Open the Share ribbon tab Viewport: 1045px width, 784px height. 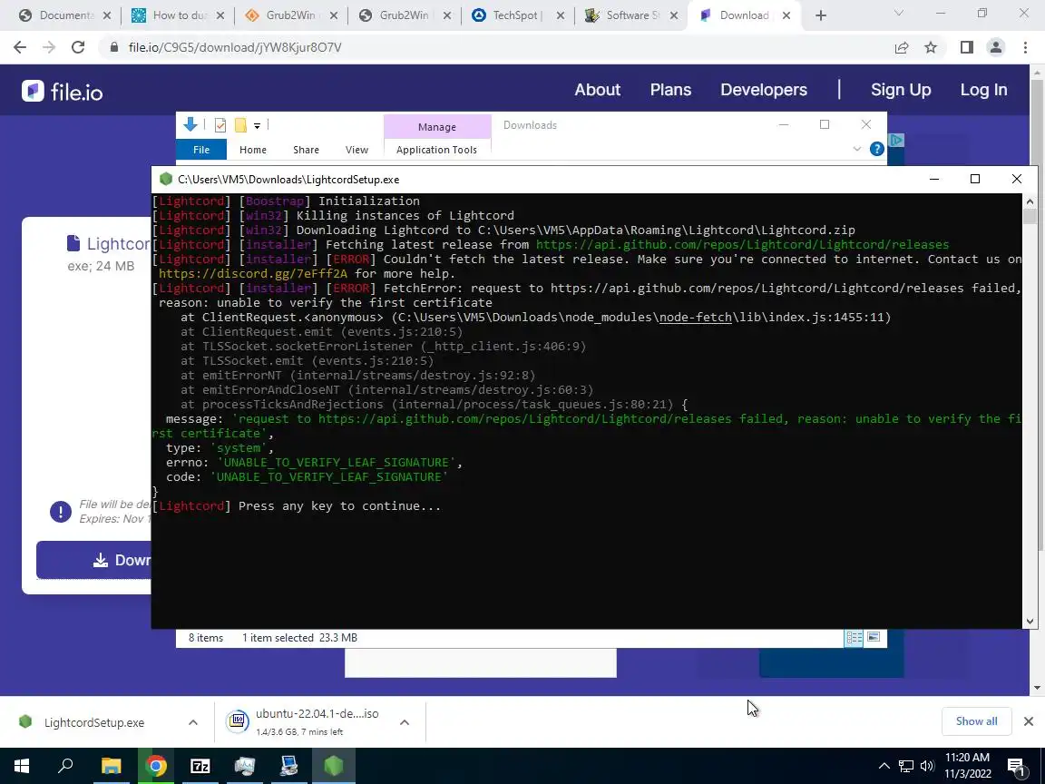coord(306,150)
